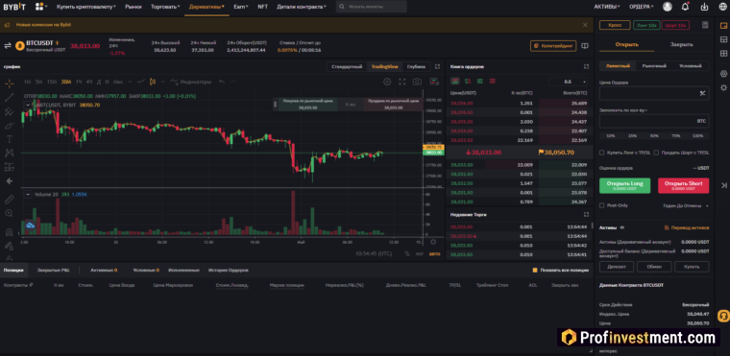This screenshot has height=356, width=730.
Task: Open chart settings gear icon
Action: [x=387, y=82]
